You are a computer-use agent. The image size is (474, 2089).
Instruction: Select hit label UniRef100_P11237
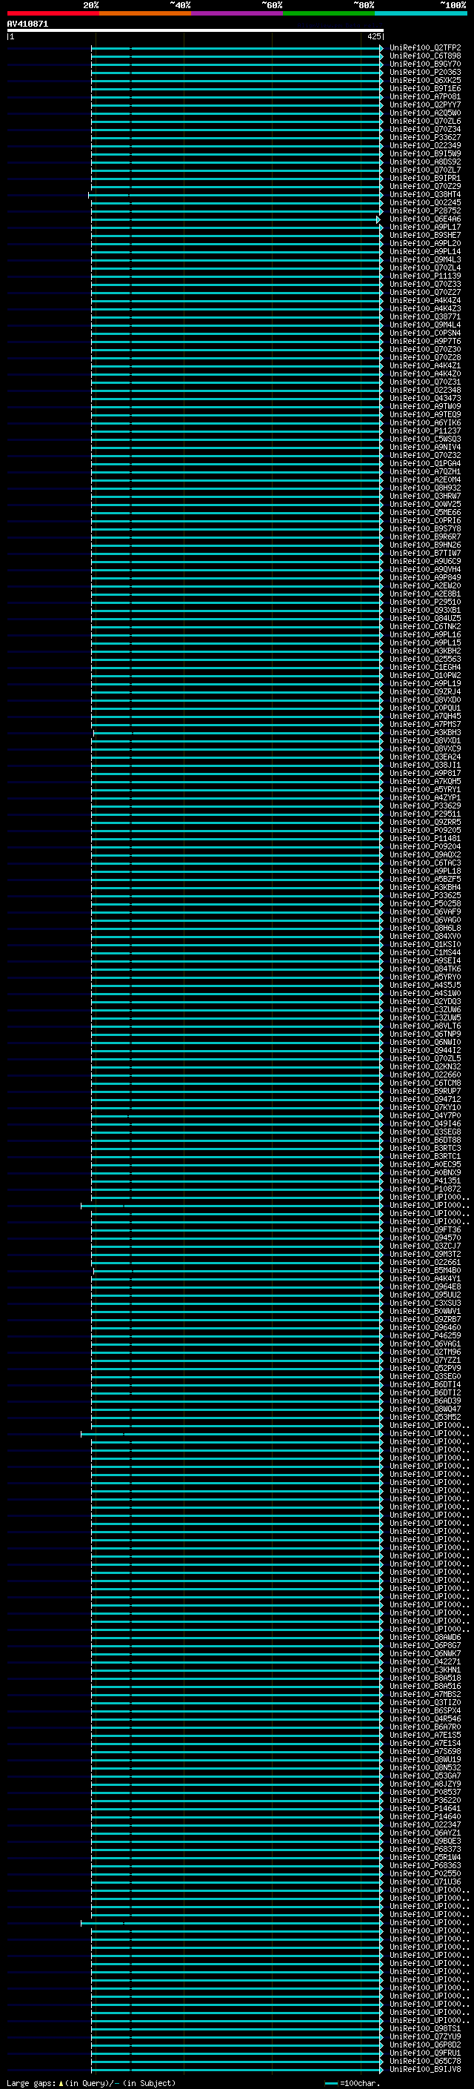pos(425,431)
